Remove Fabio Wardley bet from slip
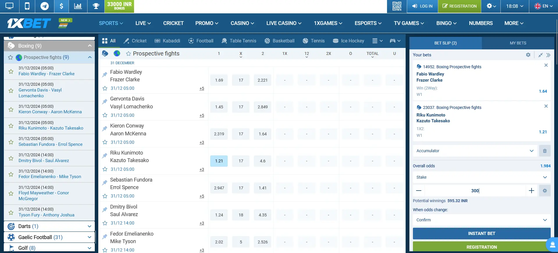The height and width of the screenshot is (253, 558). point(546,65)
